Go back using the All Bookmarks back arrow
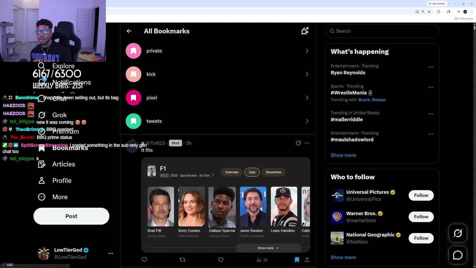This screenshot has width=476, height=268. 129,31
